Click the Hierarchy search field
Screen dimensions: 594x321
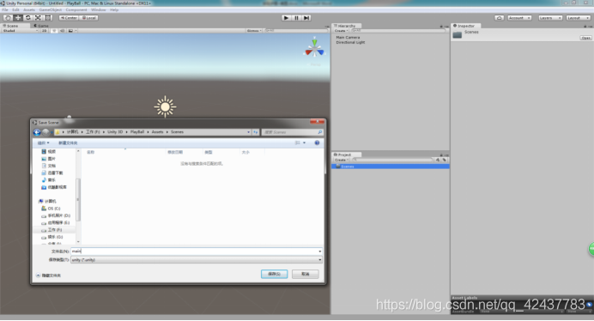point(397,31)
